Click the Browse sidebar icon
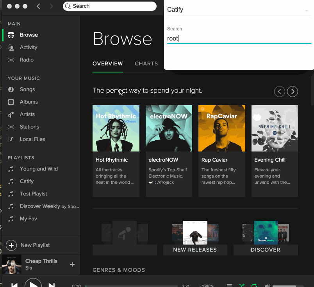 click(11, 35)
